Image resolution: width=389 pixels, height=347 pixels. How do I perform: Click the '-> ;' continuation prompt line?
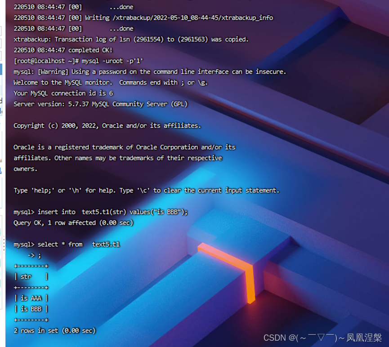click(34, 255)
